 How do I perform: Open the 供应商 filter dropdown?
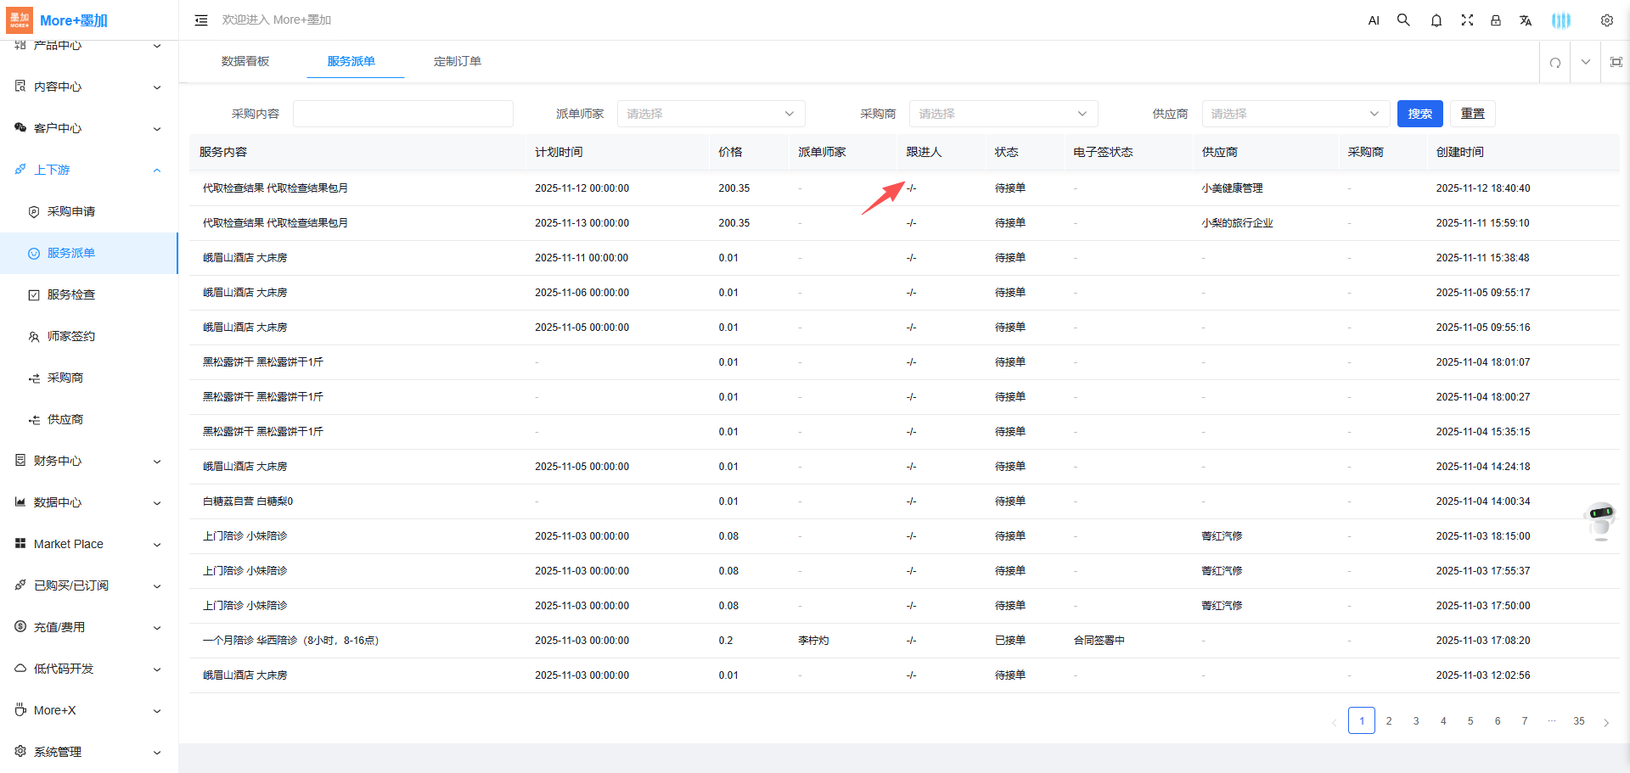[x=1295, y=114]
